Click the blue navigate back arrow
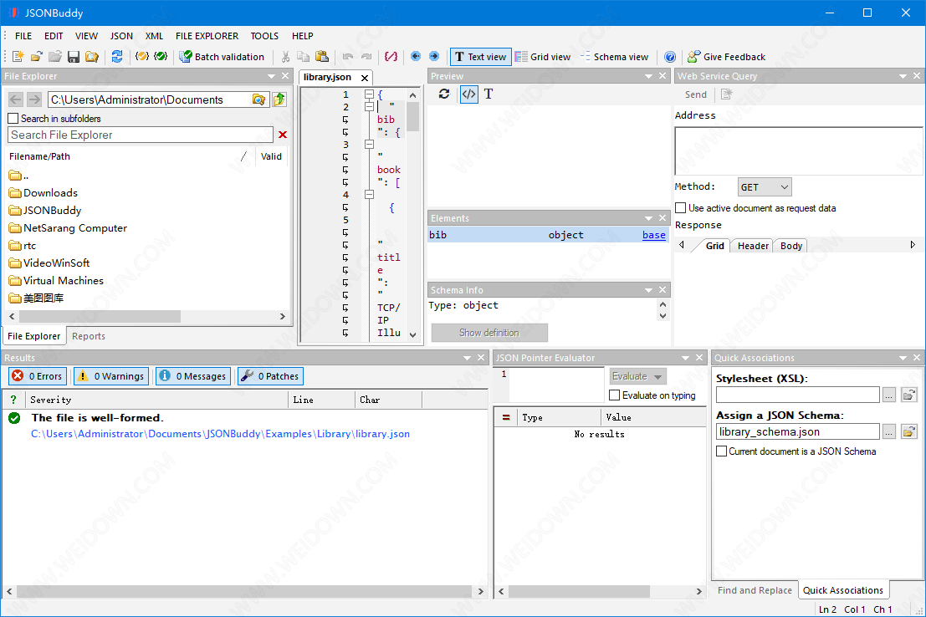The width and height of the screenshot is (926, 617). point(416,56)
